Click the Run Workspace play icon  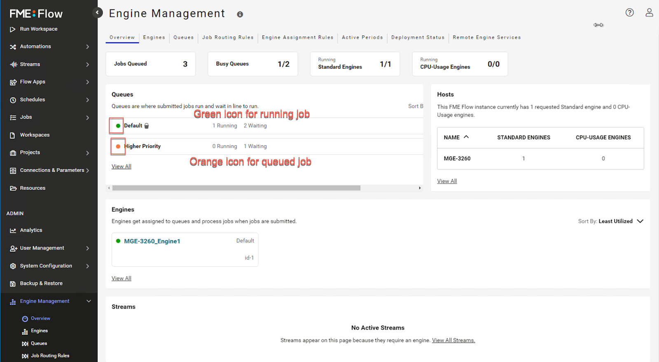tap(13, 29)
